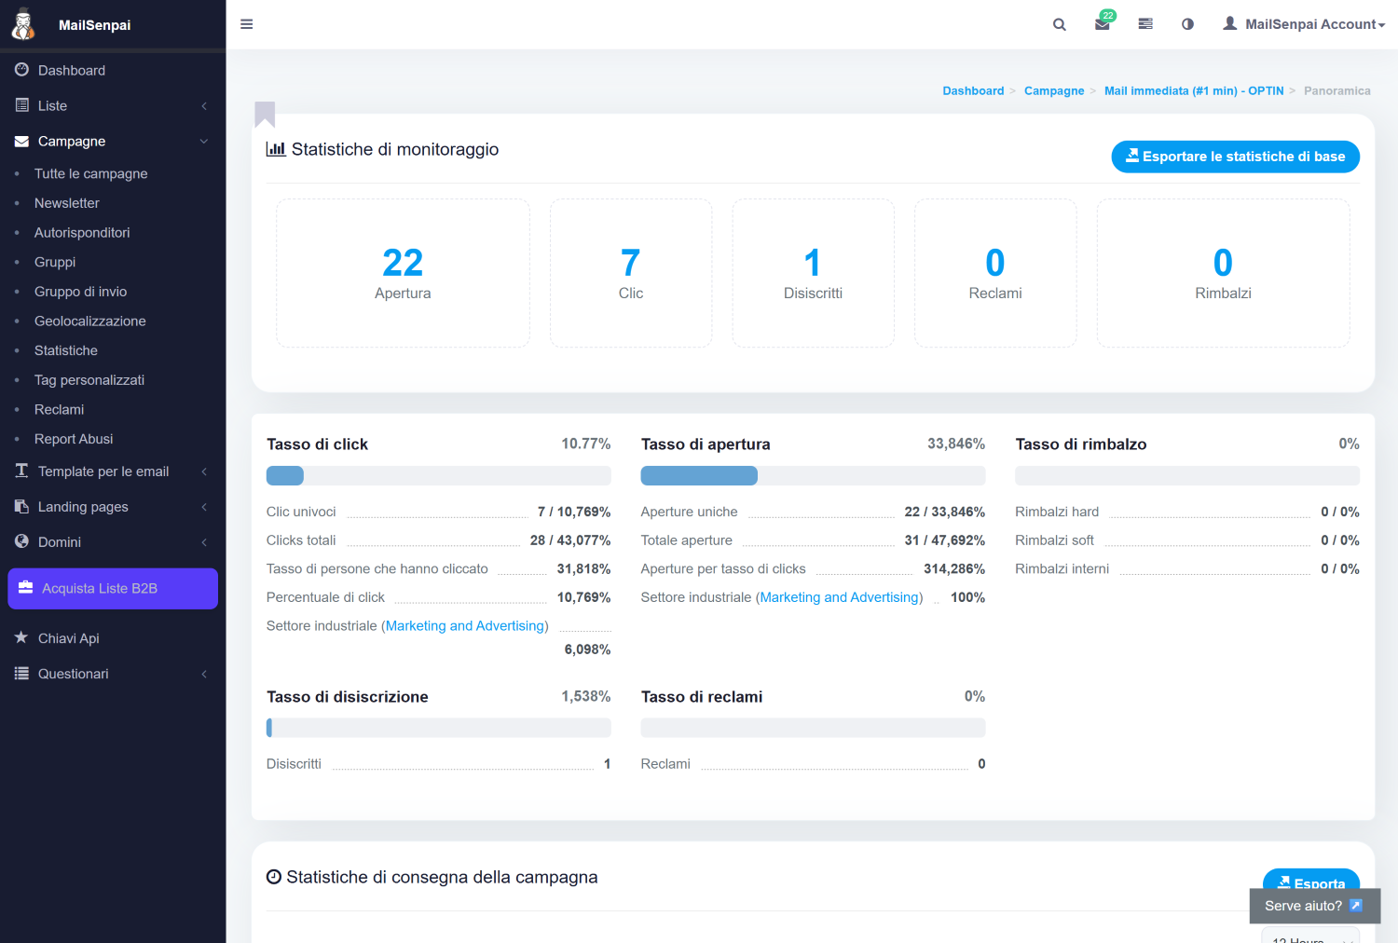Click the Serve aiuto? help widget
Screen dimensions: 1398x943
[x=1313, y=906]
